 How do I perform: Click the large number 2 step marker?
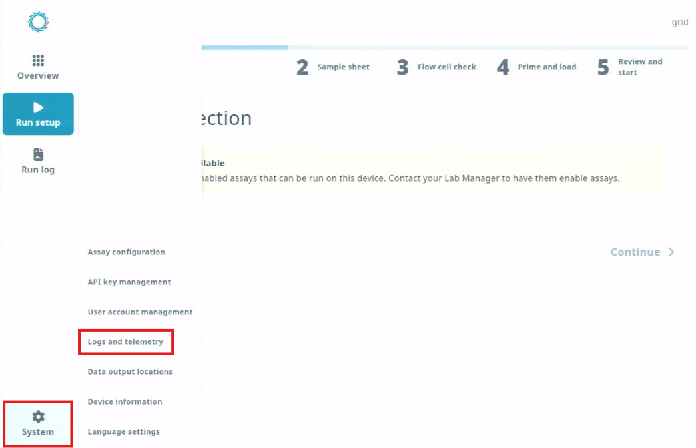coord(302,67)
